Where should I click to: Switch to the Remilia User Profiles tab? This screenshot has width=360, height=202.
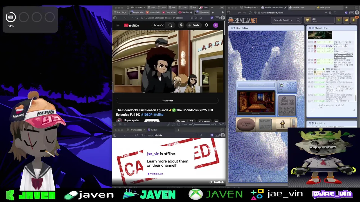tap(274, 8)
